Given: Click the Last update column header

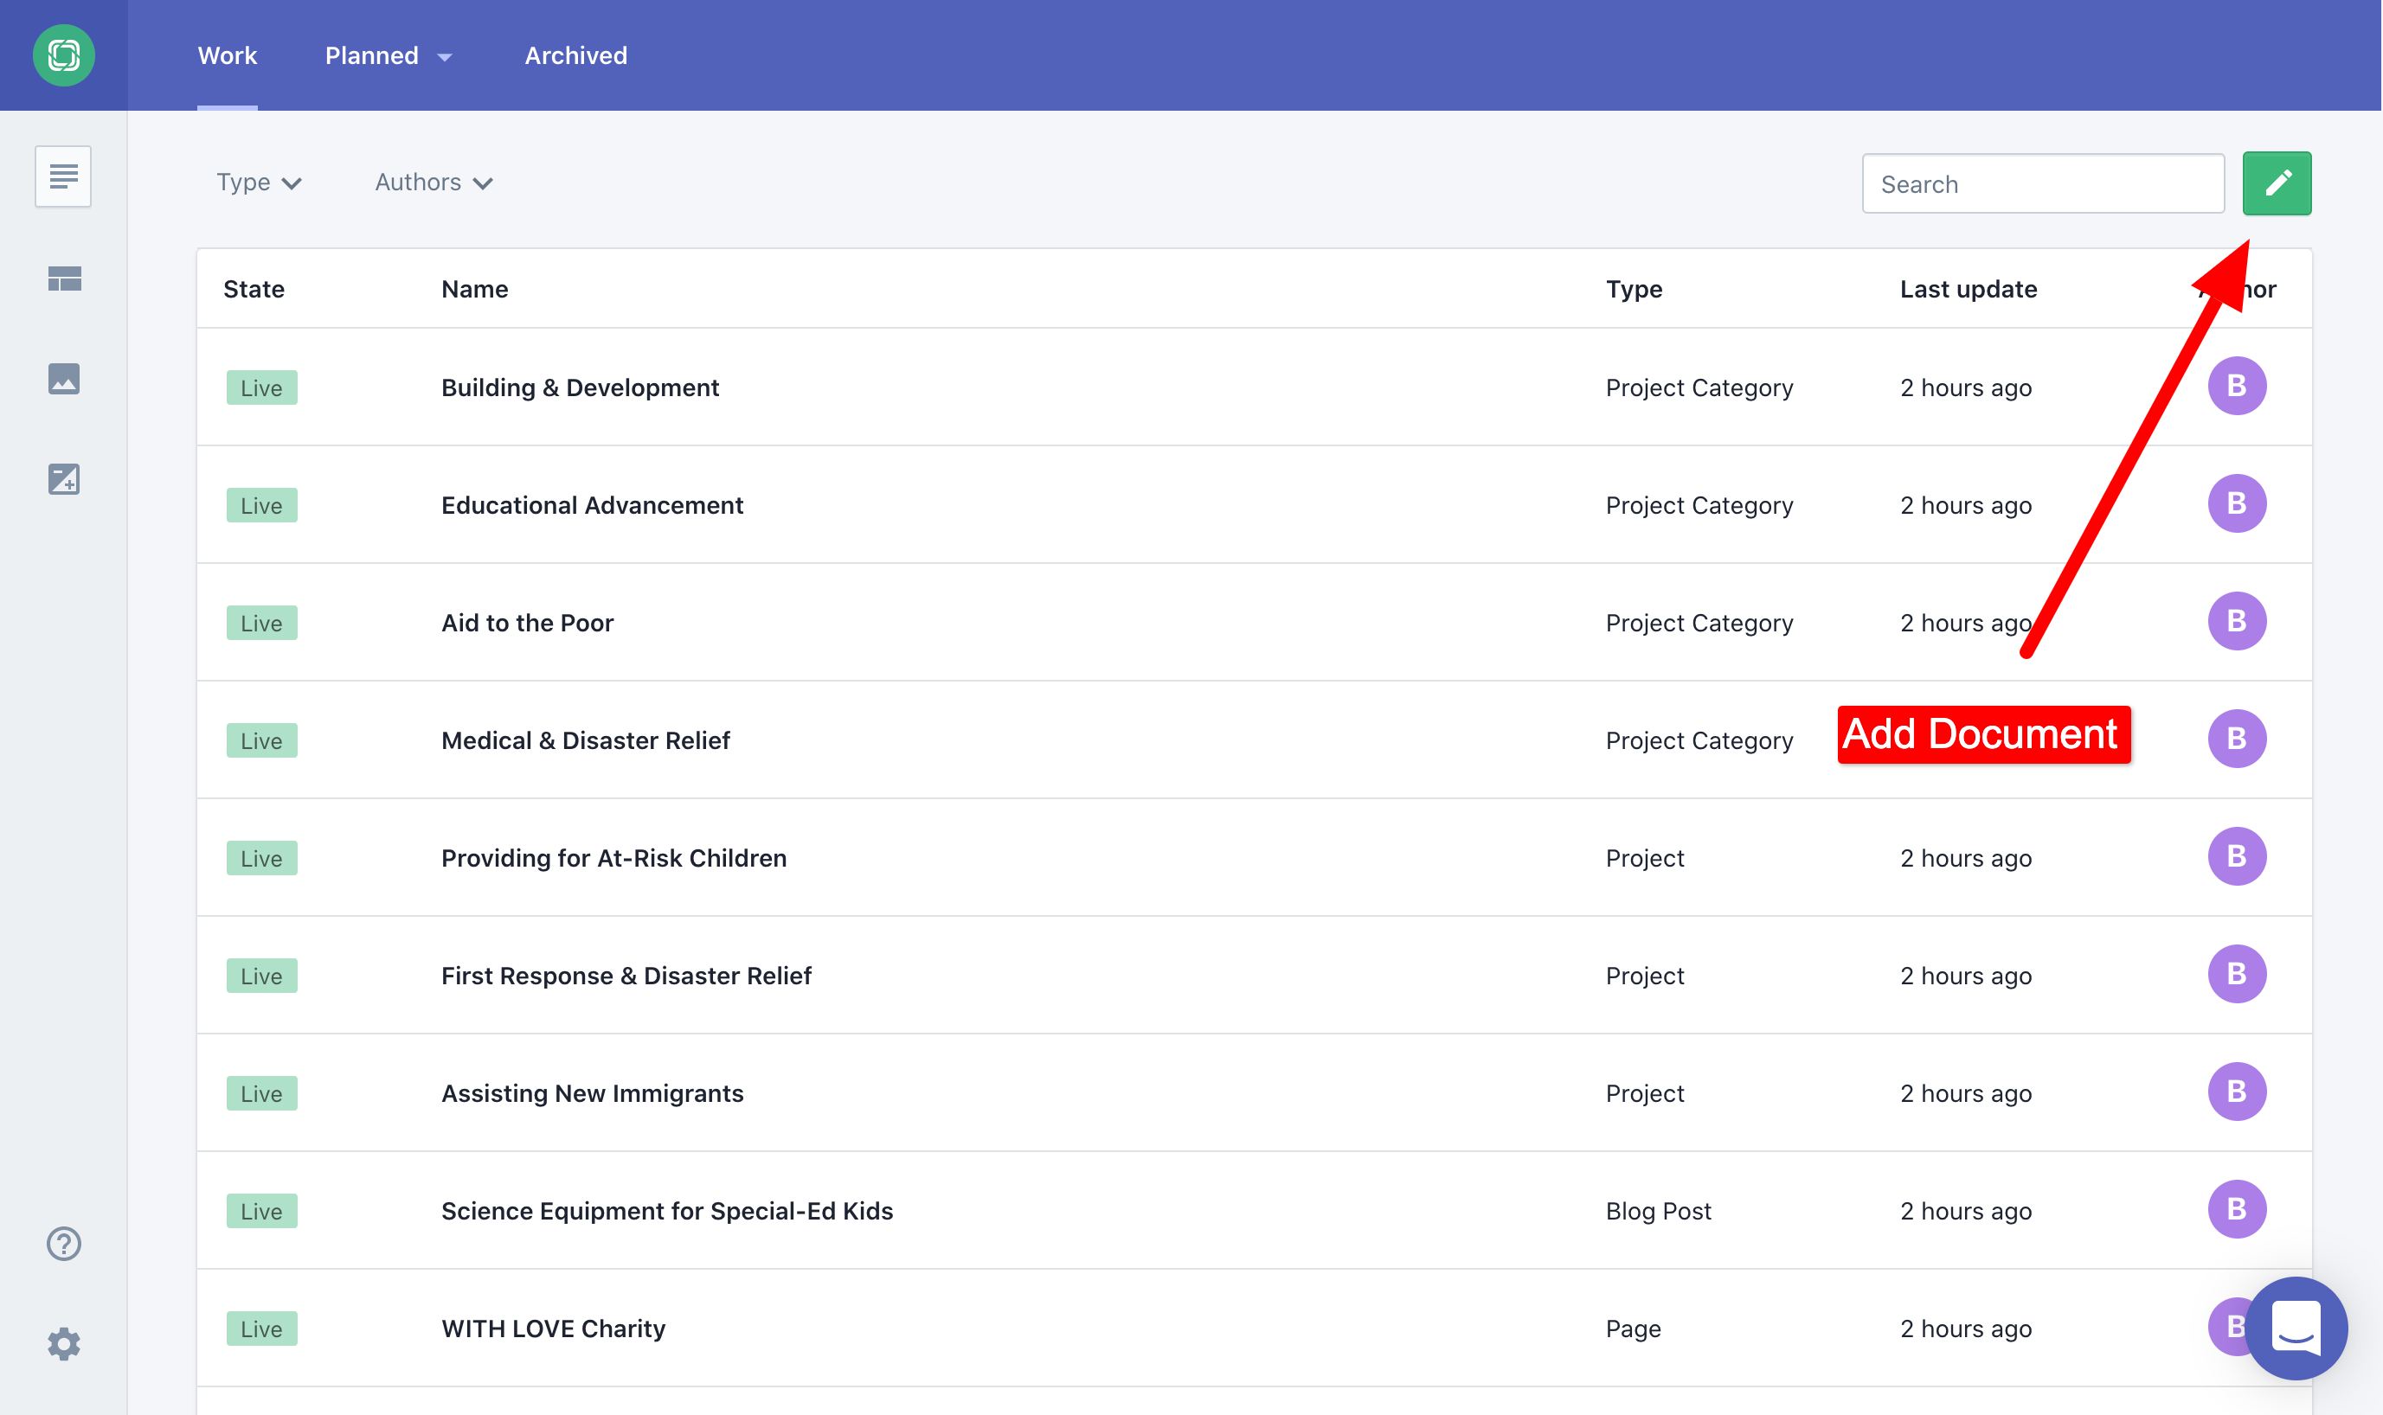Looking at the screenshot, I should [x=1968, y=289].
